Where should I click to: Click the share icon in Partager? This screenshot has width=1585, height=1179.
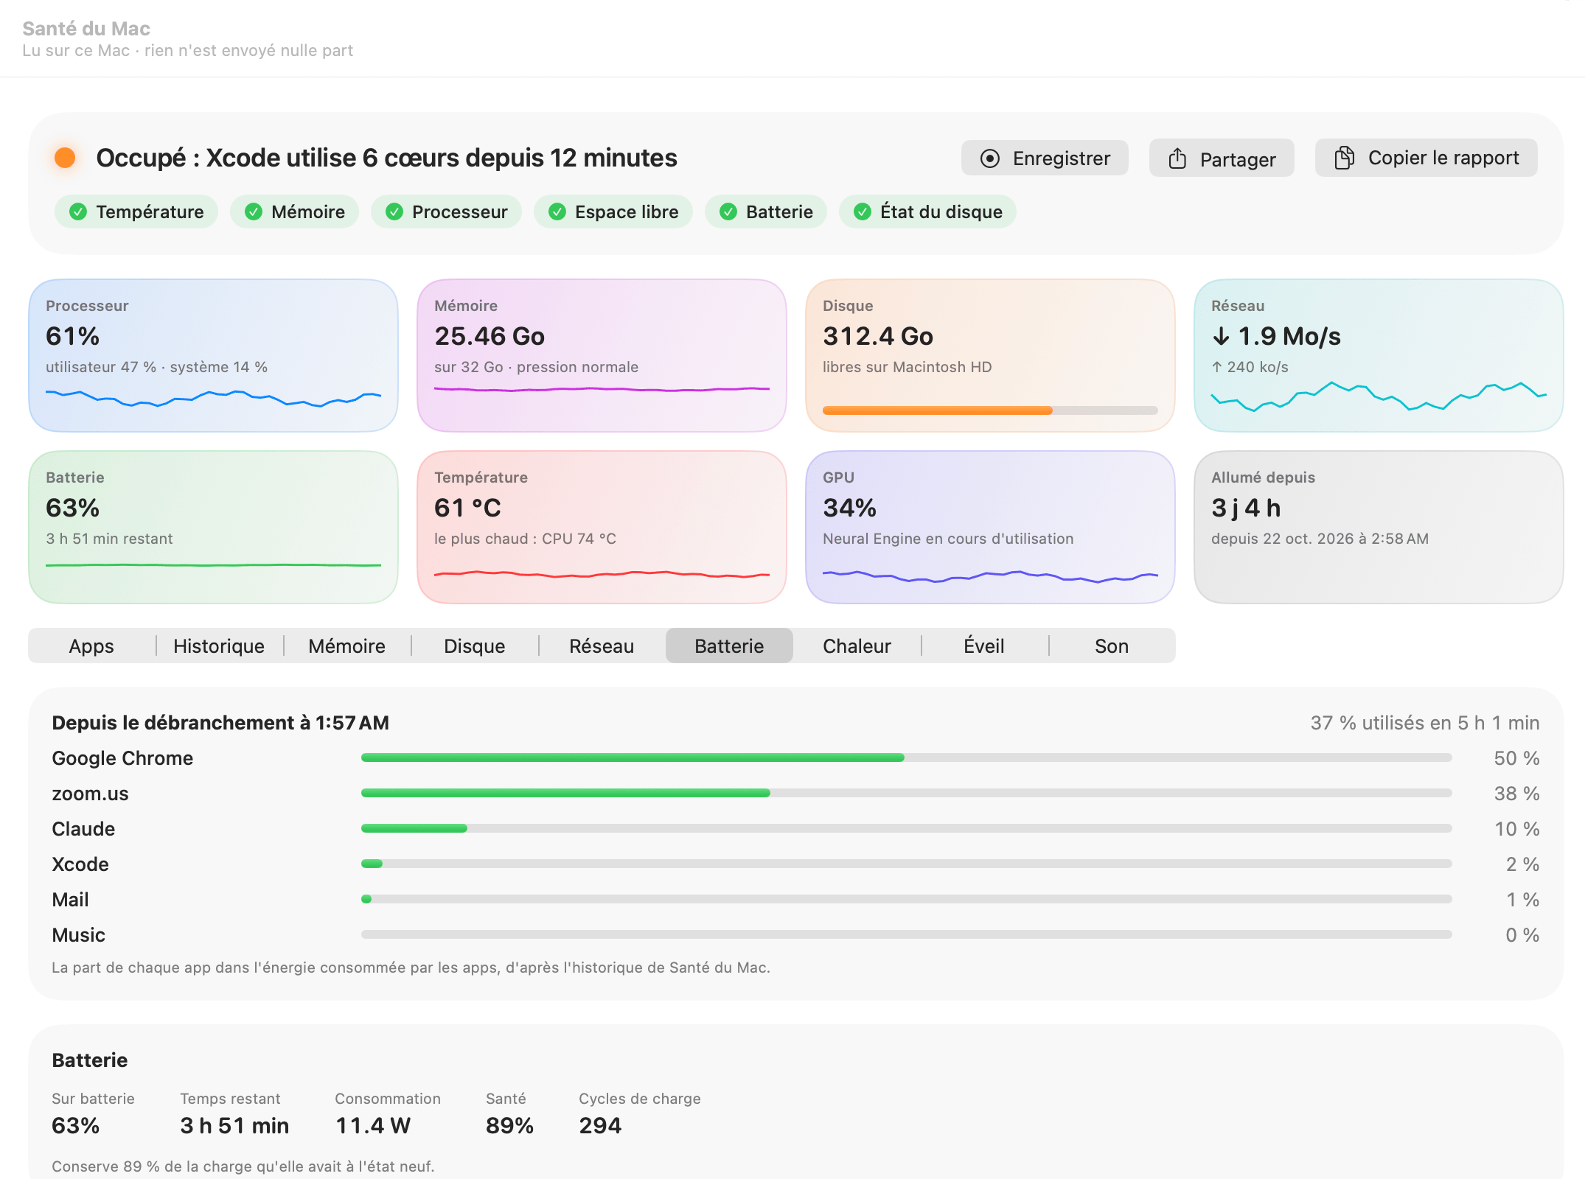point(1177,158)
